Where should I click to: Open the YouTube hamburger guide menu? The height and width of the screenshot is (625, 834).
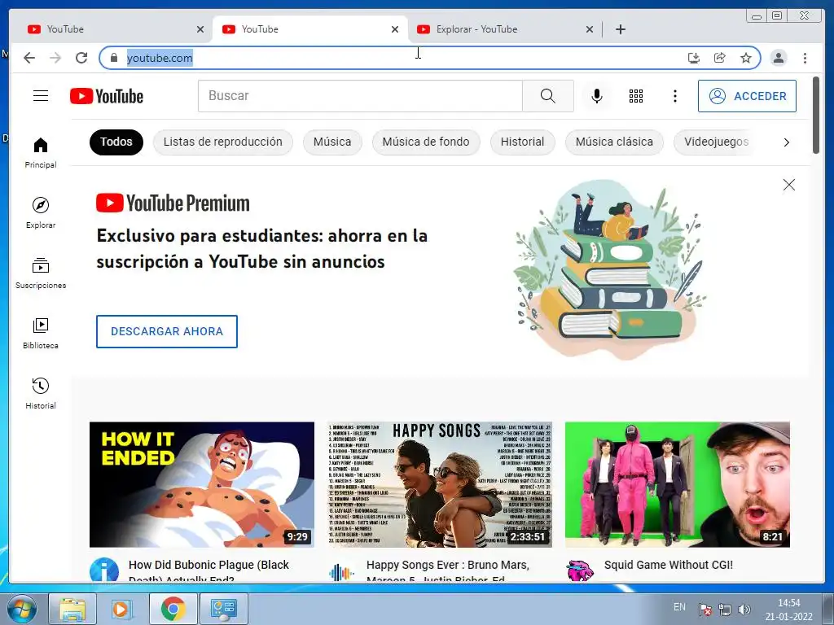41,96
